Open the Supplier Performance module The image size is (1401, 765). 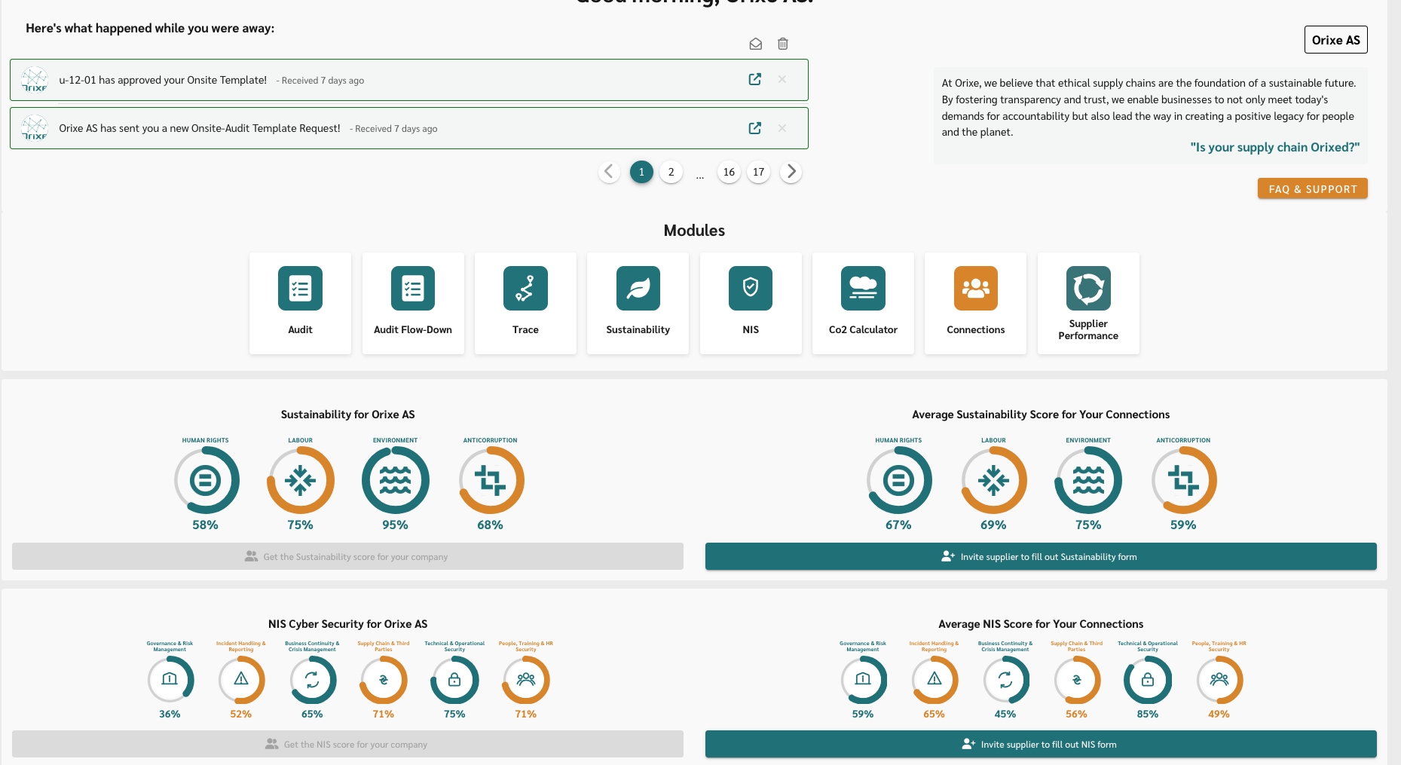1088,303
